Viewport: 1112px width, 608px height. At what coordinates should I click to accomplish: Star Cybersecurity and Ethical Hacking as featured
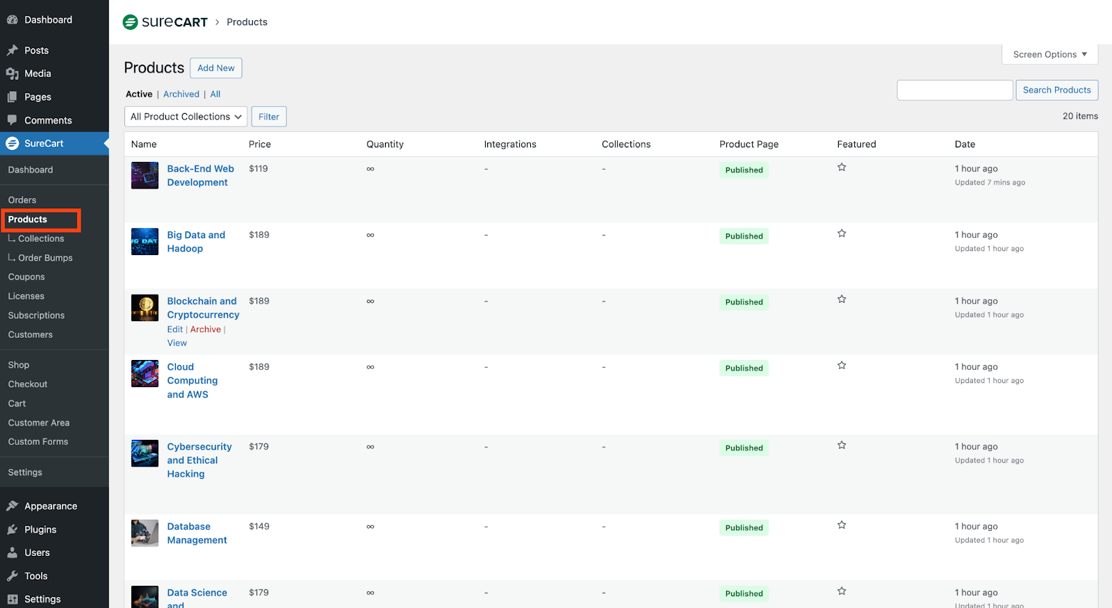[x=842, y=445]
